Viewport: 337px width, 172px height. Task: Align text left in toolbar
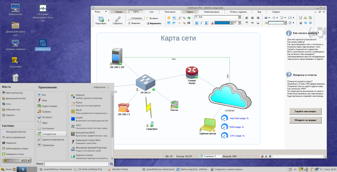pyautogui.click(x=247, y=18)
